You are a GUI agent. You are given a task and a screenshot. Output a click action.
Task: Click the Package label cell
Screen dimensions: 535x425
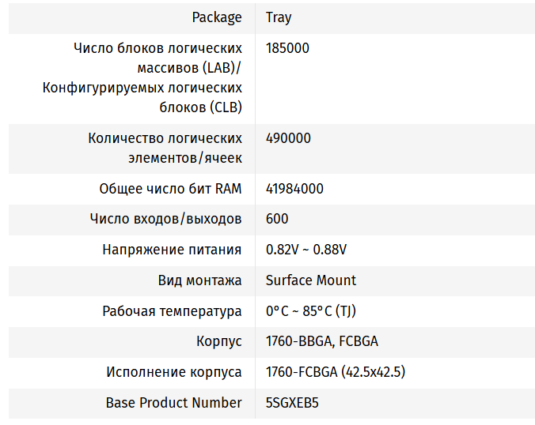coord(217,17)
